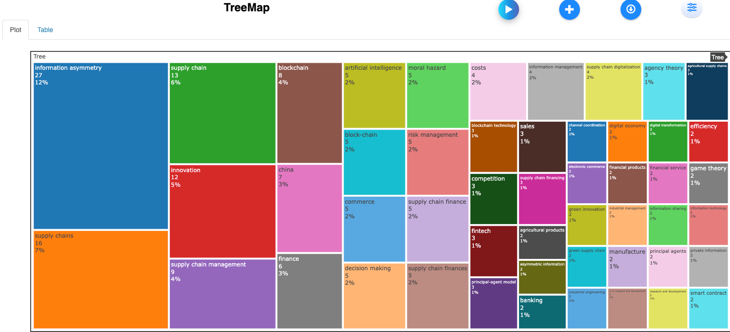Switch to the Table tab

(45, 30)
